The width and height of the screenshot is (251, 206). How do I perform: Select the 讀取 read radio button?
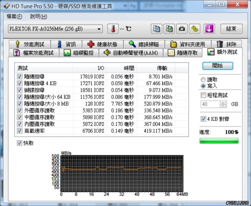click(203, 79)
